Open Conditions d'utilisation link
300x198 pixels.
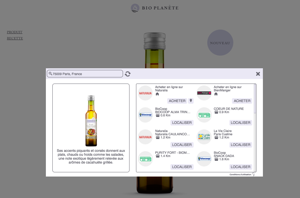pyautogui.click(x=240, y=175)
